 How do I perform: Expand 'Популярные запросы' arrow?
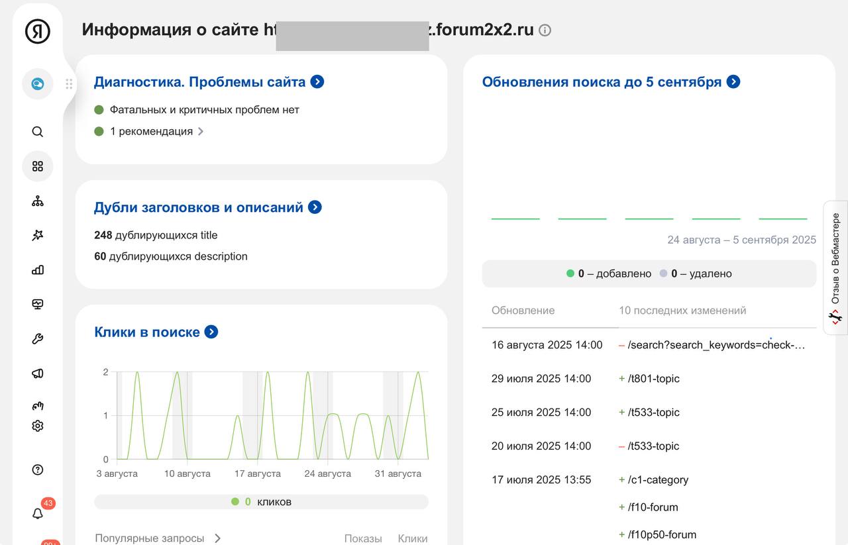click(217, 538)
